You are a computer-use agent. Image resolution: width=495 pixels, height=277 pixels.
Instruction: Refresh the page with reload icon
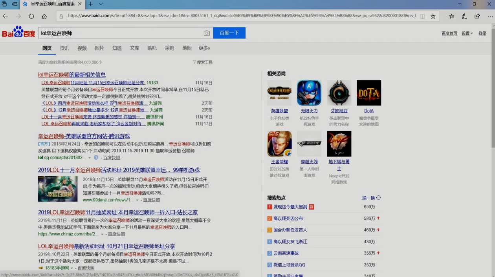(x=31, y=16)
